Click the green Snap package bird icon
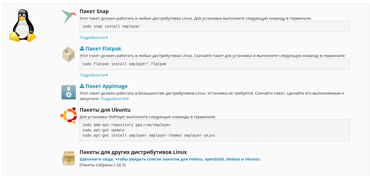 click(x=69, y=17)
